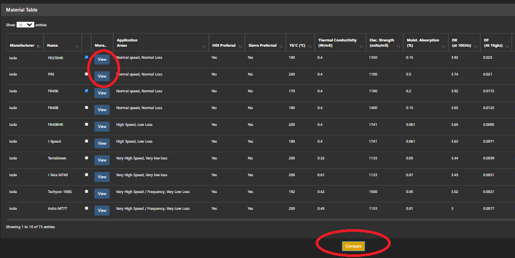
Task: Sort by DF at 10ghz column
Action: point(496,42)
